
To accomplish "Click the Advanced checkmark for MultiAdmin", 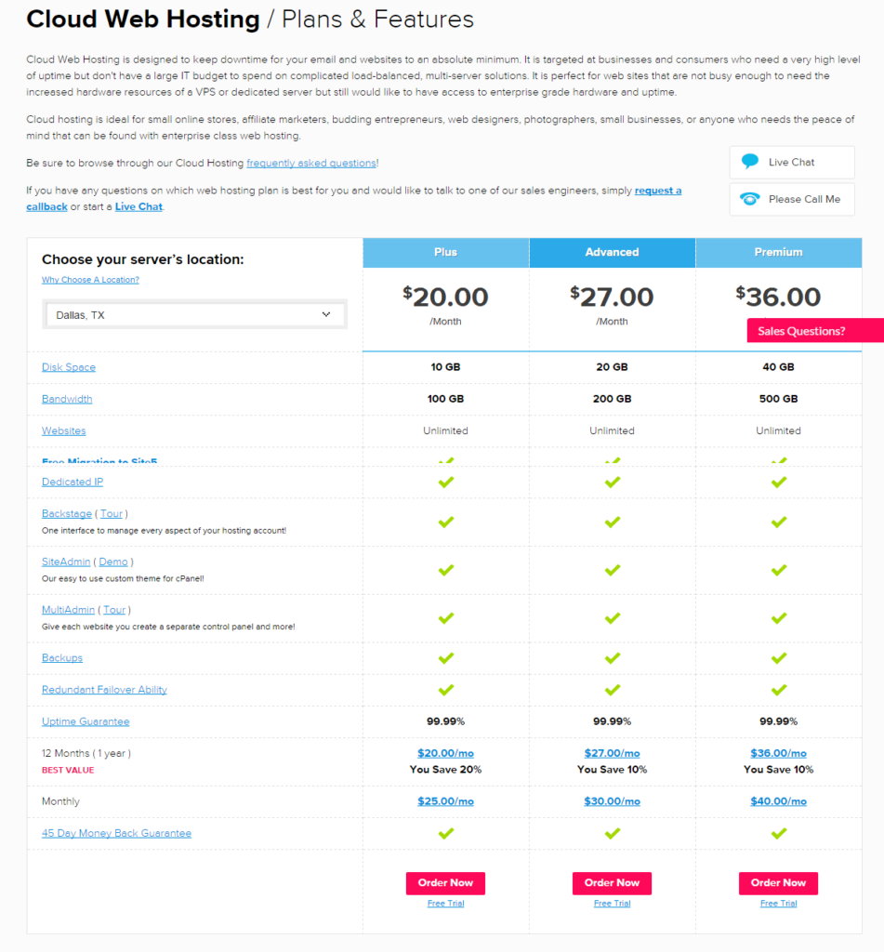I will click(x=612, y=619).
